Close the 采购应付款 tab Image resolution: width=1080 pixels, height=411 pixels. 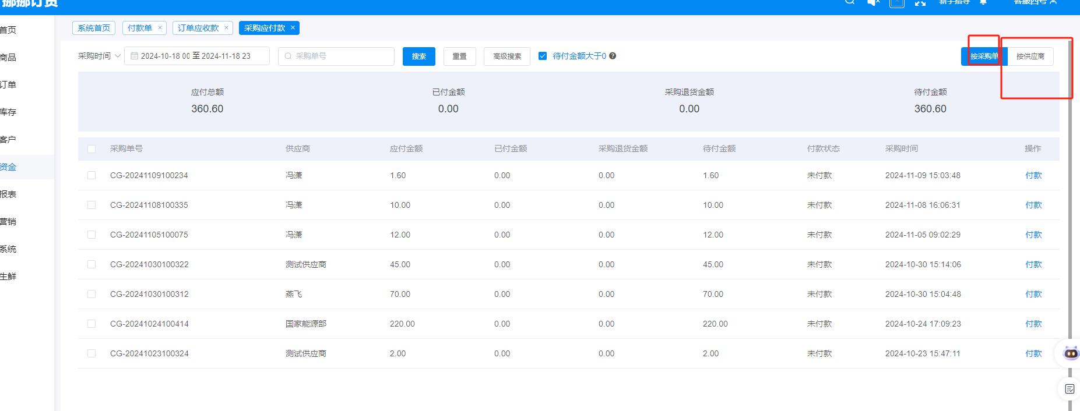[293, 27]
